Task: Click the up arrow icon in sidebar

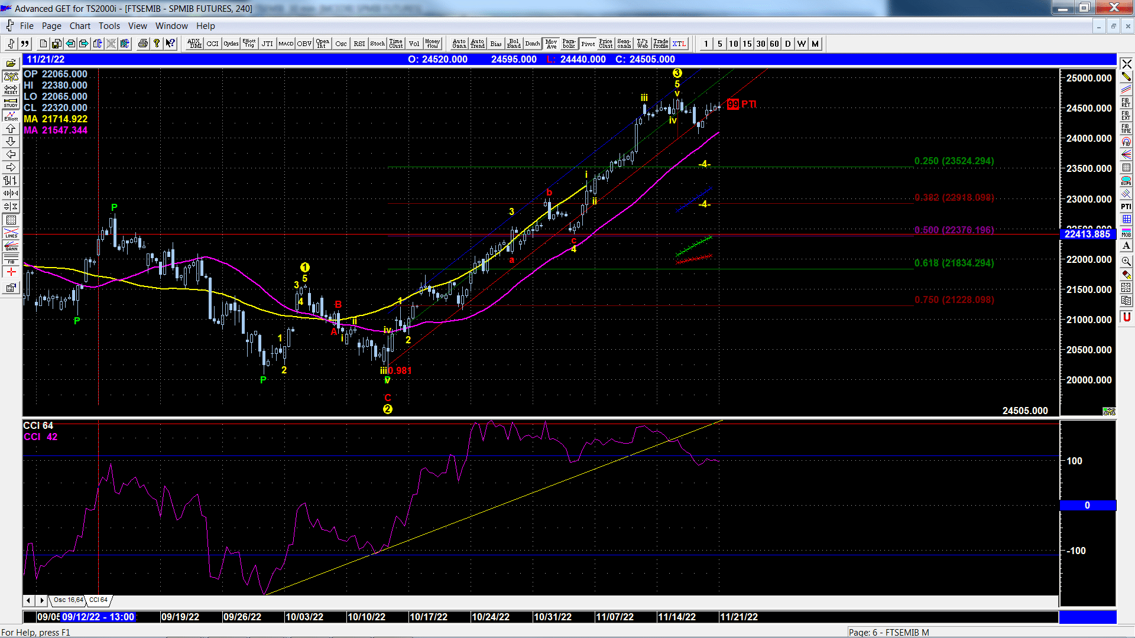Action: click(x=11, y=129)
